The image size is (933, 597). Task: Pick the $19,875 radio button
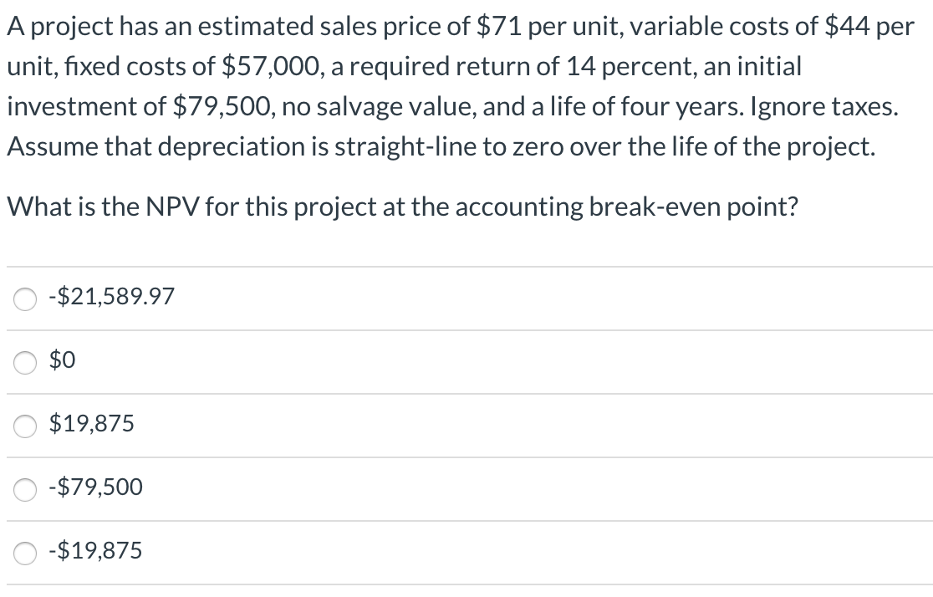point(24,426)
